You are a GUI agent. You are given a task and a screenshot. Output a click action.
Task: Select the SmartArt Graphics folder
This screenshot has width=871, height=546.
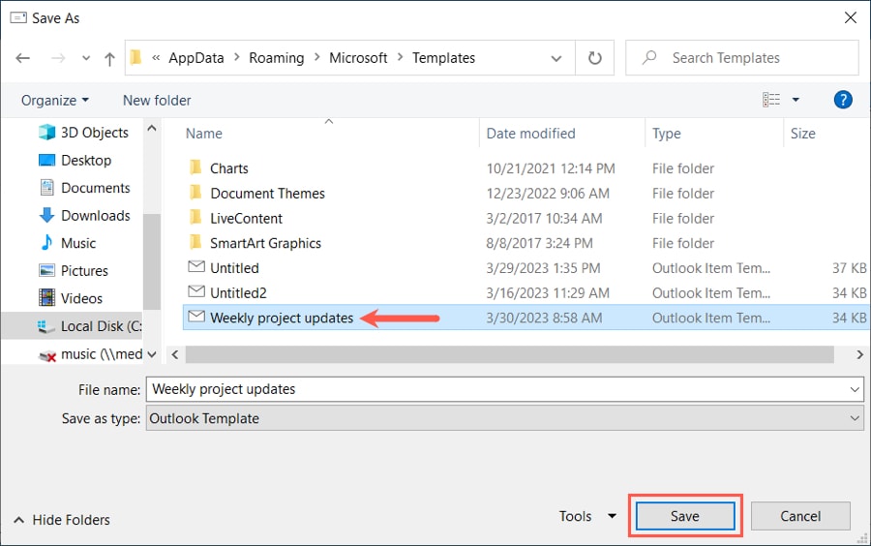pos(265,243)
